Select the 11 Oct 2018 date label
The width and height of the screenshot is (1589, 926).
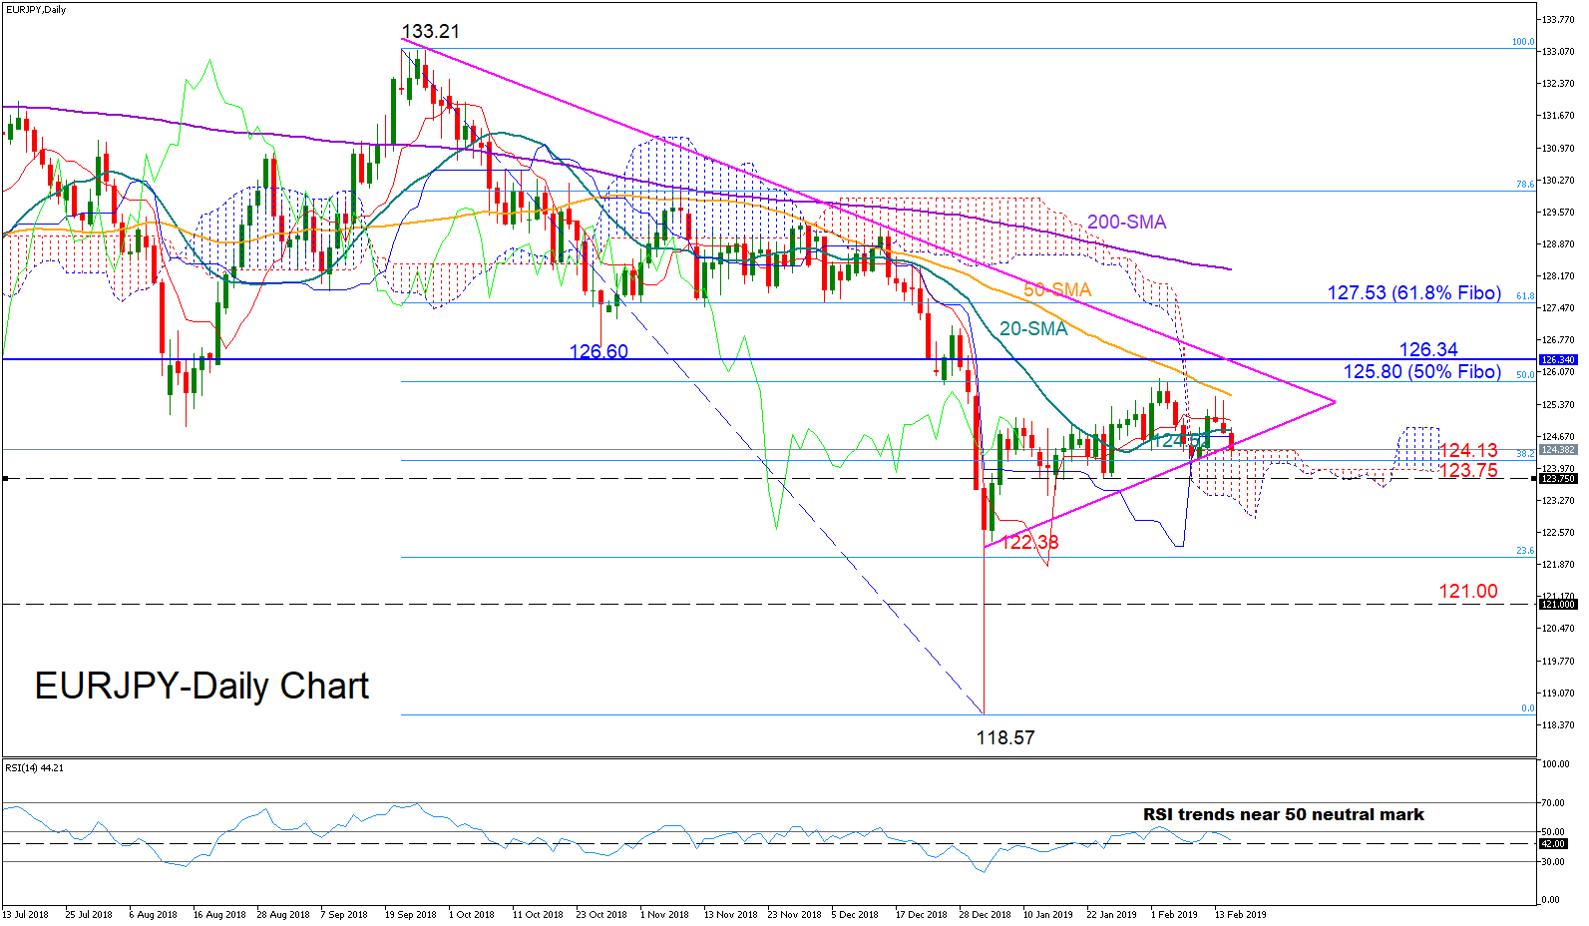click(538, 914)
